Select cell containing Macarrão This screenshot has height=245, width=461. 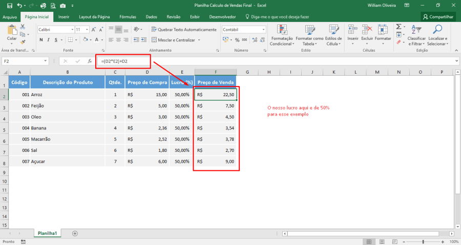tap(68, 139)
